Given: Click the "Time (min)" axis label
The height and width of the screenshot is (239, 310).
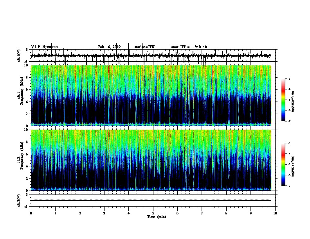Looking at the screenshot, I should [157, 217].
